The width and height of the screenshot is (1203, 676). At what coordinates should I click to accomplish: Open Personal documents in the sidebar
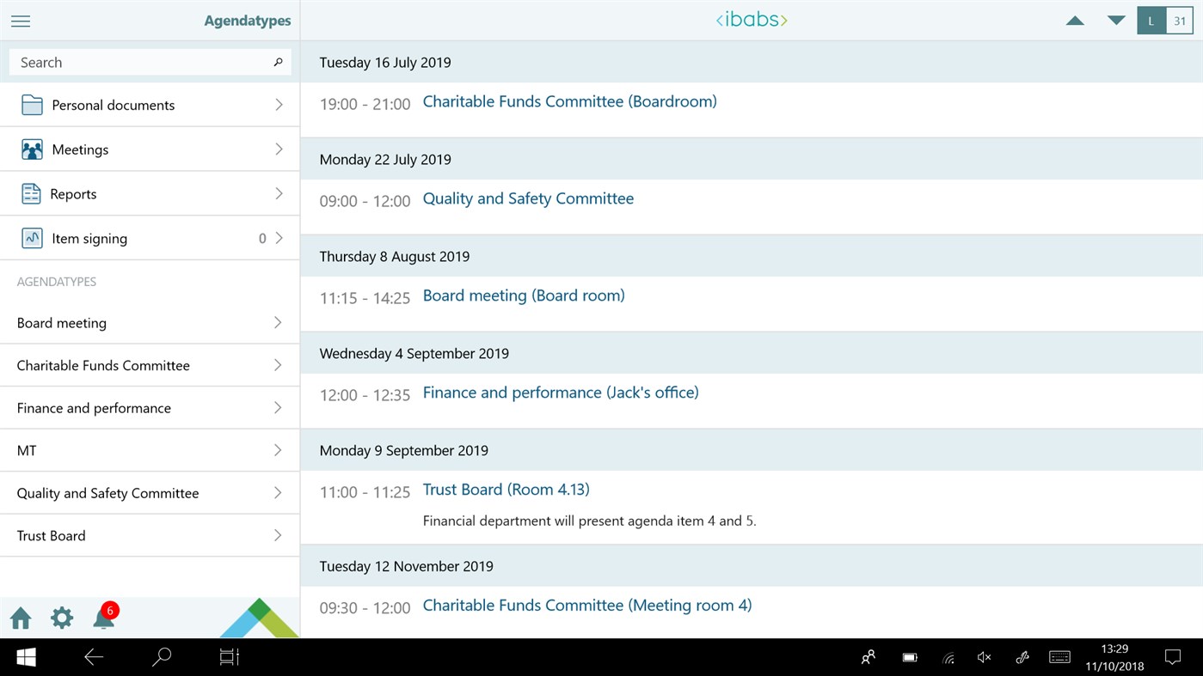point(150,105)
